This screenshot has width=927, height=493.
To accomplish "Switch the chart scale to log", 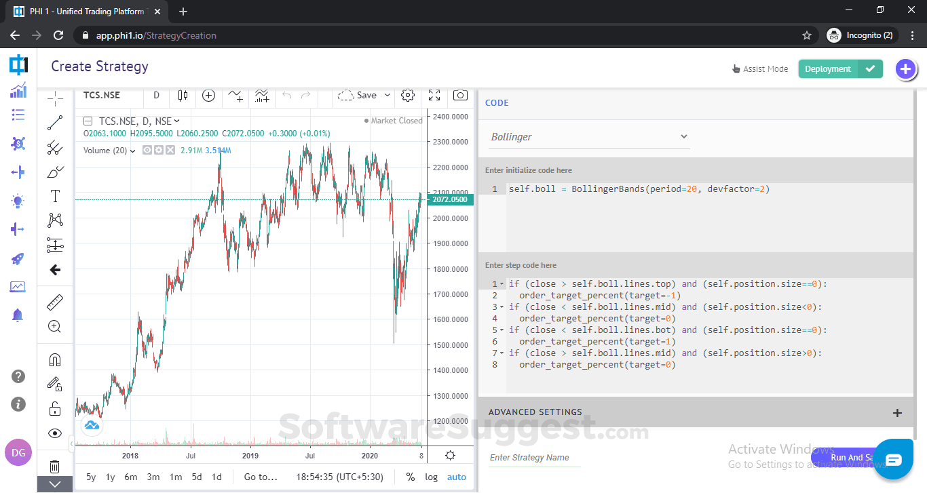I will [x=431, y=477].
